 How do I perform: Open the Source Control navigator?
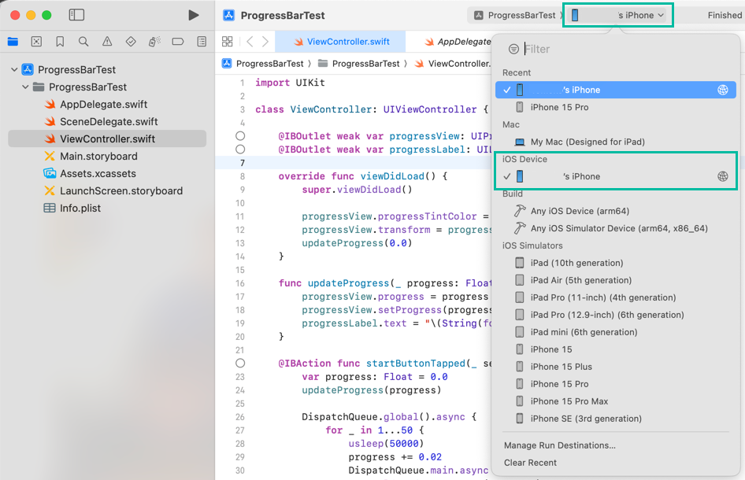pyautogui.click(x=36, y=42)
